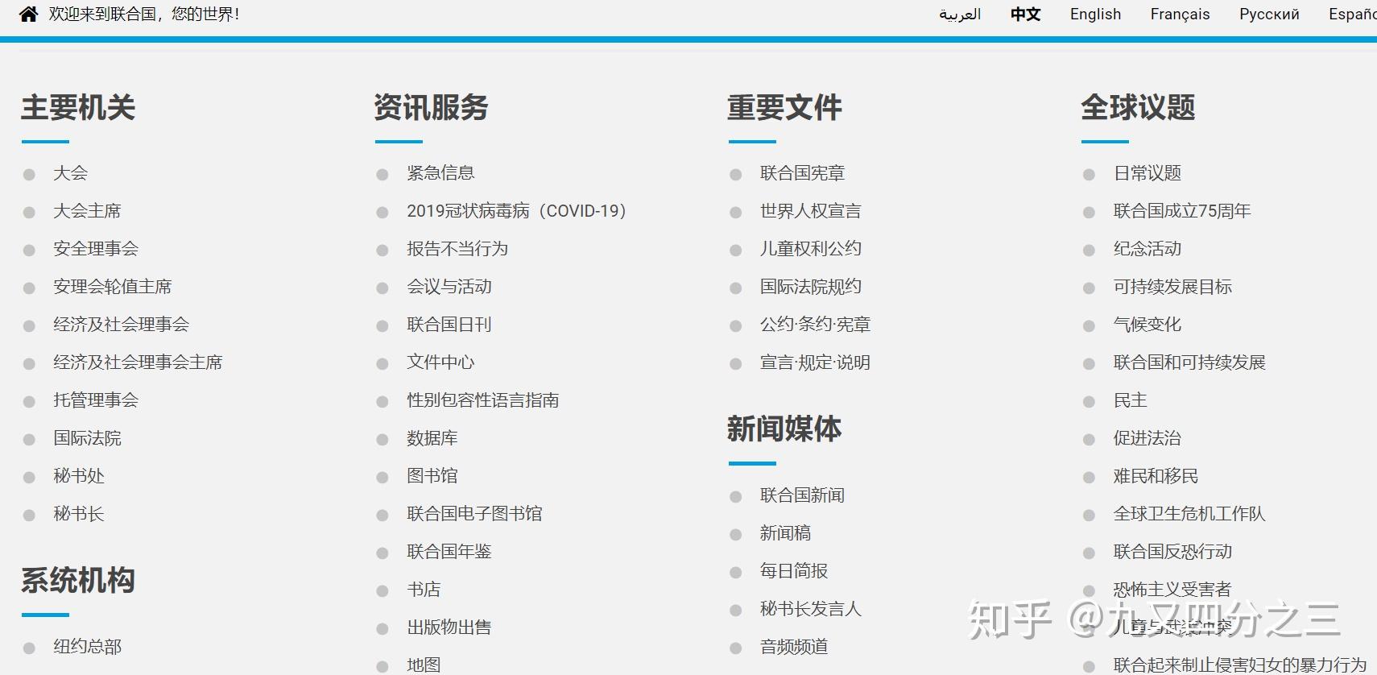The width and height of the screenshot is (1377, 675).
Task: Open 联合国新闻 link
Action: click(802, 495)
